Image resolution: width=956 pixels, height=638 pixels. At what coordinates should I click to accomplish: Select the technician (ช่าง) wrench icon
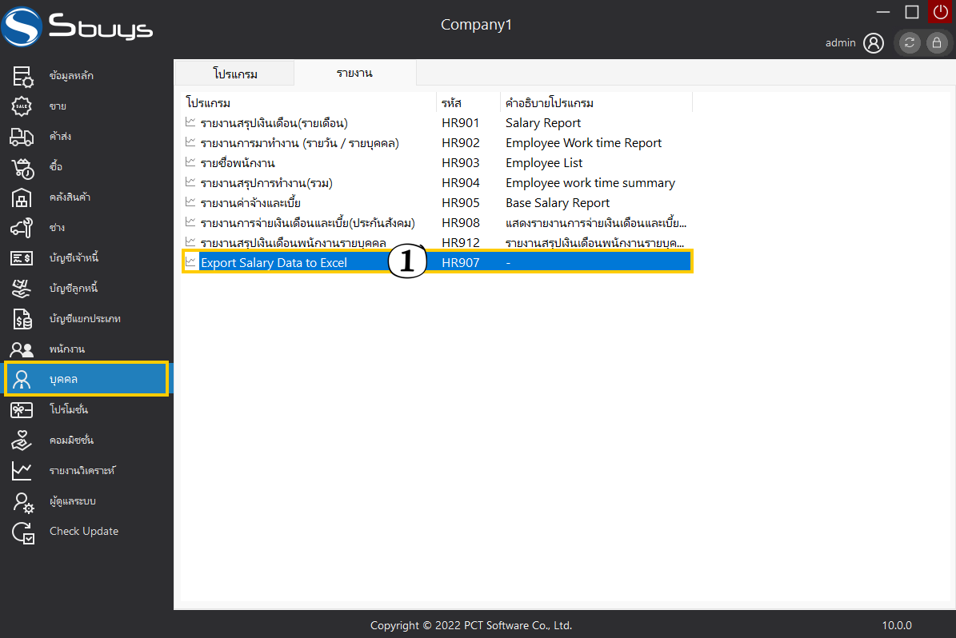[x=22, y=228]
